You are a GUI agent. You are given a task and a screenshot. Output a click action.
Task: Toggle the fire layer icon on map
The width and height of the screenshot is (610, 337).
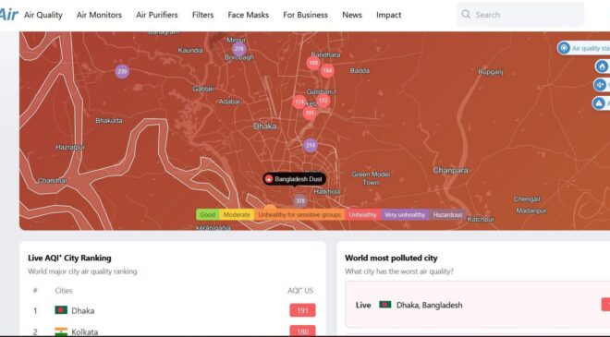(x=603, y=66)
